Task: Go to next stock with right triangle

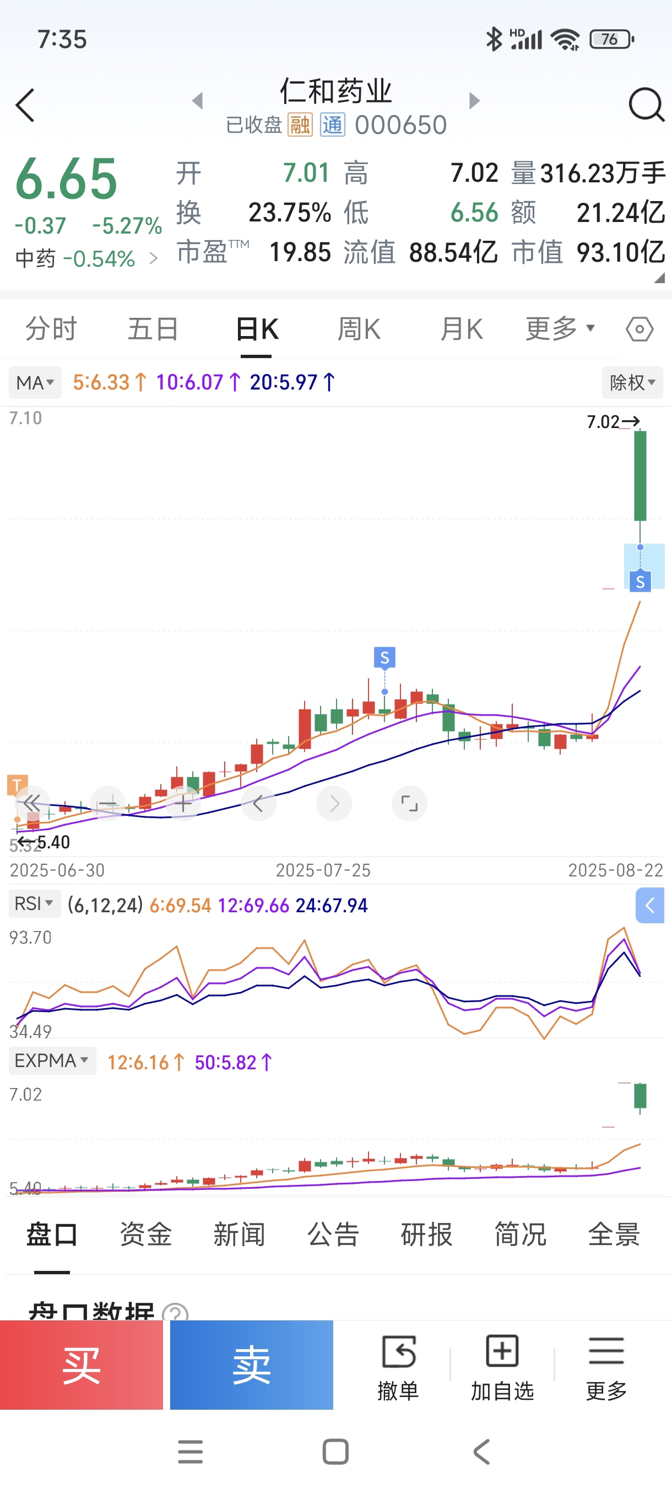Action: point(474,100)
